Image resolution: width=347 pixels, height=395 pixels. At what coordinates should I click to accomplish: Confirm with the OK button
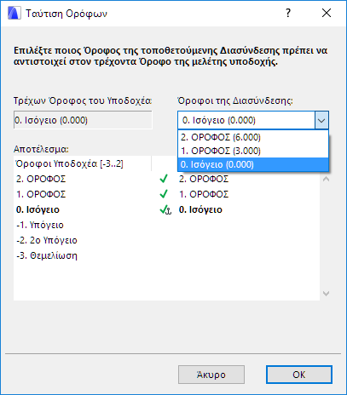(299, 375)
